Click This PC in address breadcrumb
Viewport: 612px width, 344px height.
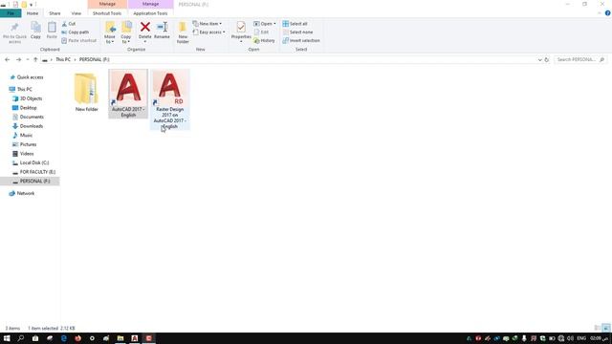63,59
